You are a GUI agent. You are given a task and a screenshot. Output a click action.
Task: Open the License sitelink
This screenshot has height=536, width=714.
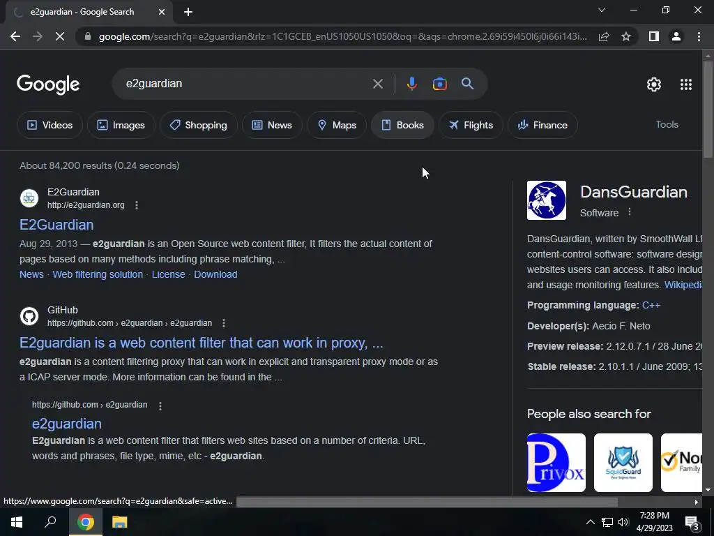coord(169,274)
